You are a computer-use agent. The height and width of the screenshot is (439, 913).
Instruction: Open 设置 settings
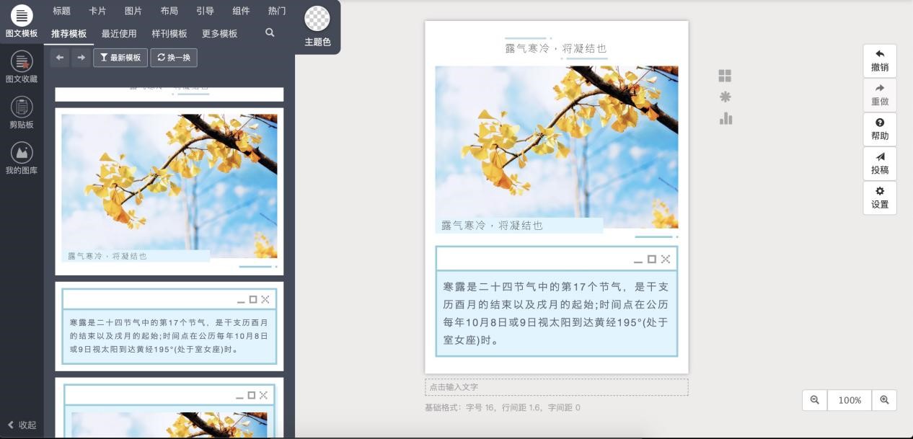(880, 198)
